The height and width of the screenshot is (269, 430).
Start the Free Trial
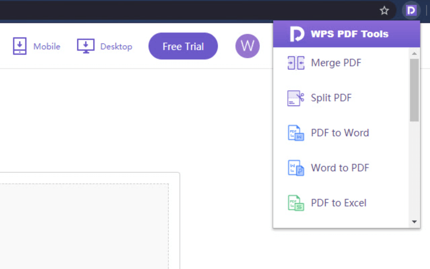click(x=183, y=46)
